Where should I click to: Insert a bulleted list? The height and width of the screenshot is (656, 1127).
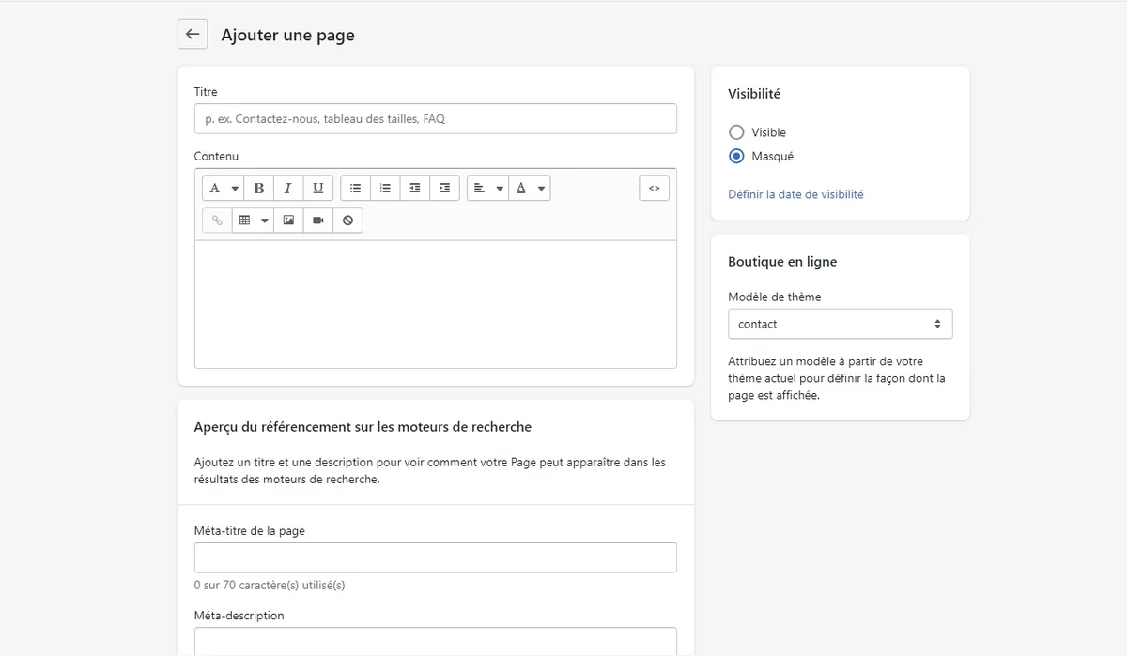355,188
